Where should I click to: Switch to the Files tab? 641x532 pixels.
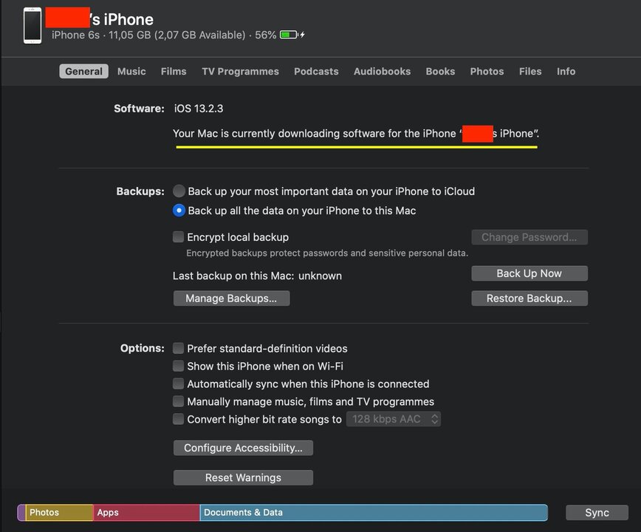(530, 71)
